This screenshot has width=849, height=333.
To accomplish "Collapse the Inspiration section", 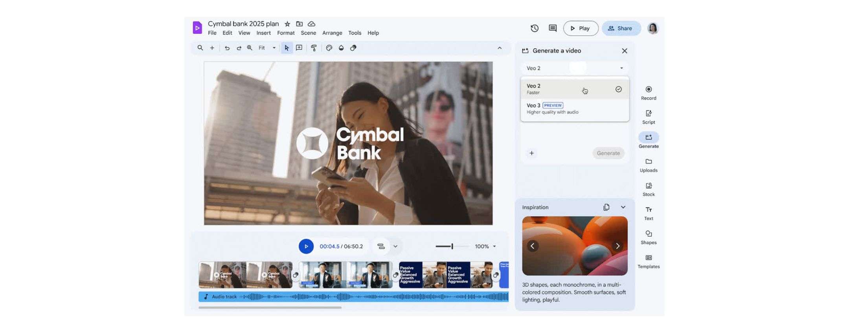I will tap(623, 207).
